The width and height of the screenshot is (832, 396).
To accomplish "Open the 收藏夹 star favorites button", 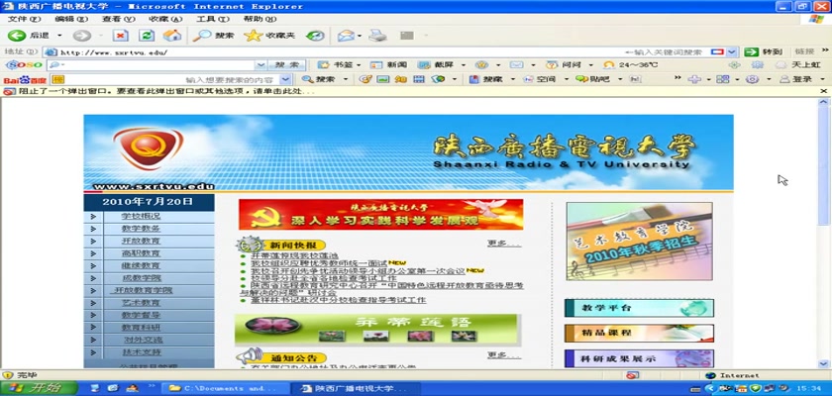I will 269,36.
